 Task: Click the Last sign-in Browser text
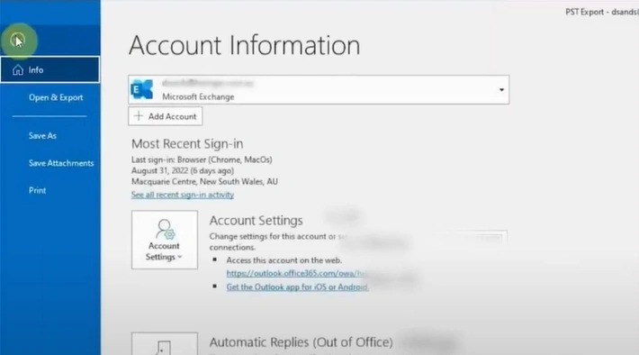[202, 159]
